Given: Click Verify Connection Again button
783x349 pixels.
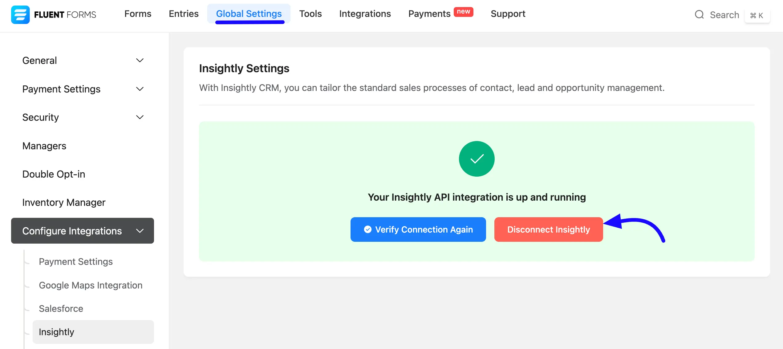Looking at the screenshot, I should click(x=418, y=229).
